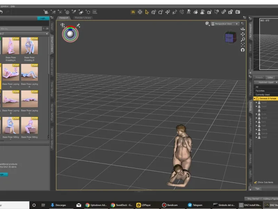Image resolution: width=278 pixels, height=209 pixels.
Task: Open the Abdomen Upper dropdown
Action: pyautogui.click(x=265, y=82)
